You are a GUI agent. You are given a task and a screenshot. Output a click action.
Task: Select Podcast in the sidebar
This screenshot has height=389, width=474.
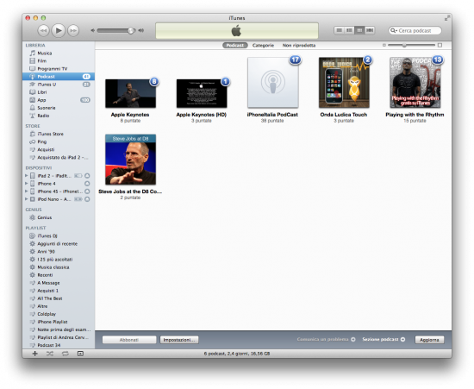(x=59, y=77)
